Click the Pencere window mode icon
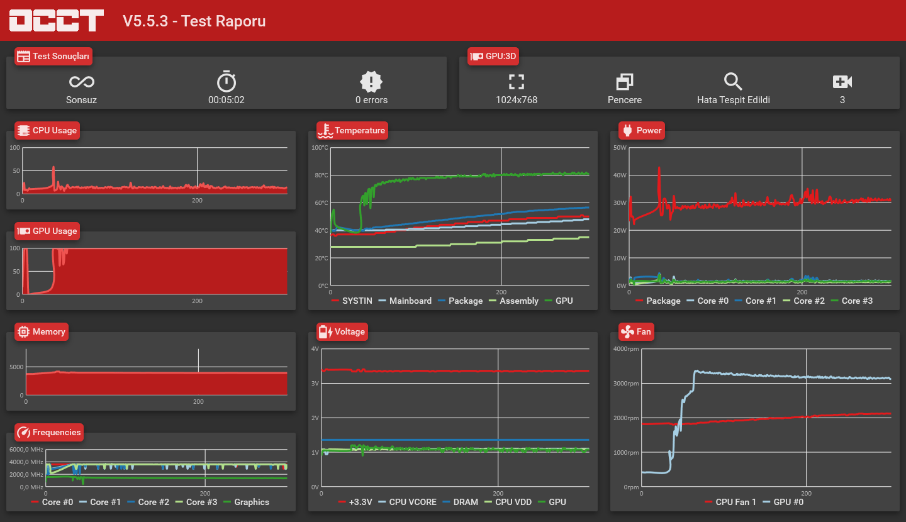Image resolution: width=906 pixels, height=522 pixels. pos(625,81)
